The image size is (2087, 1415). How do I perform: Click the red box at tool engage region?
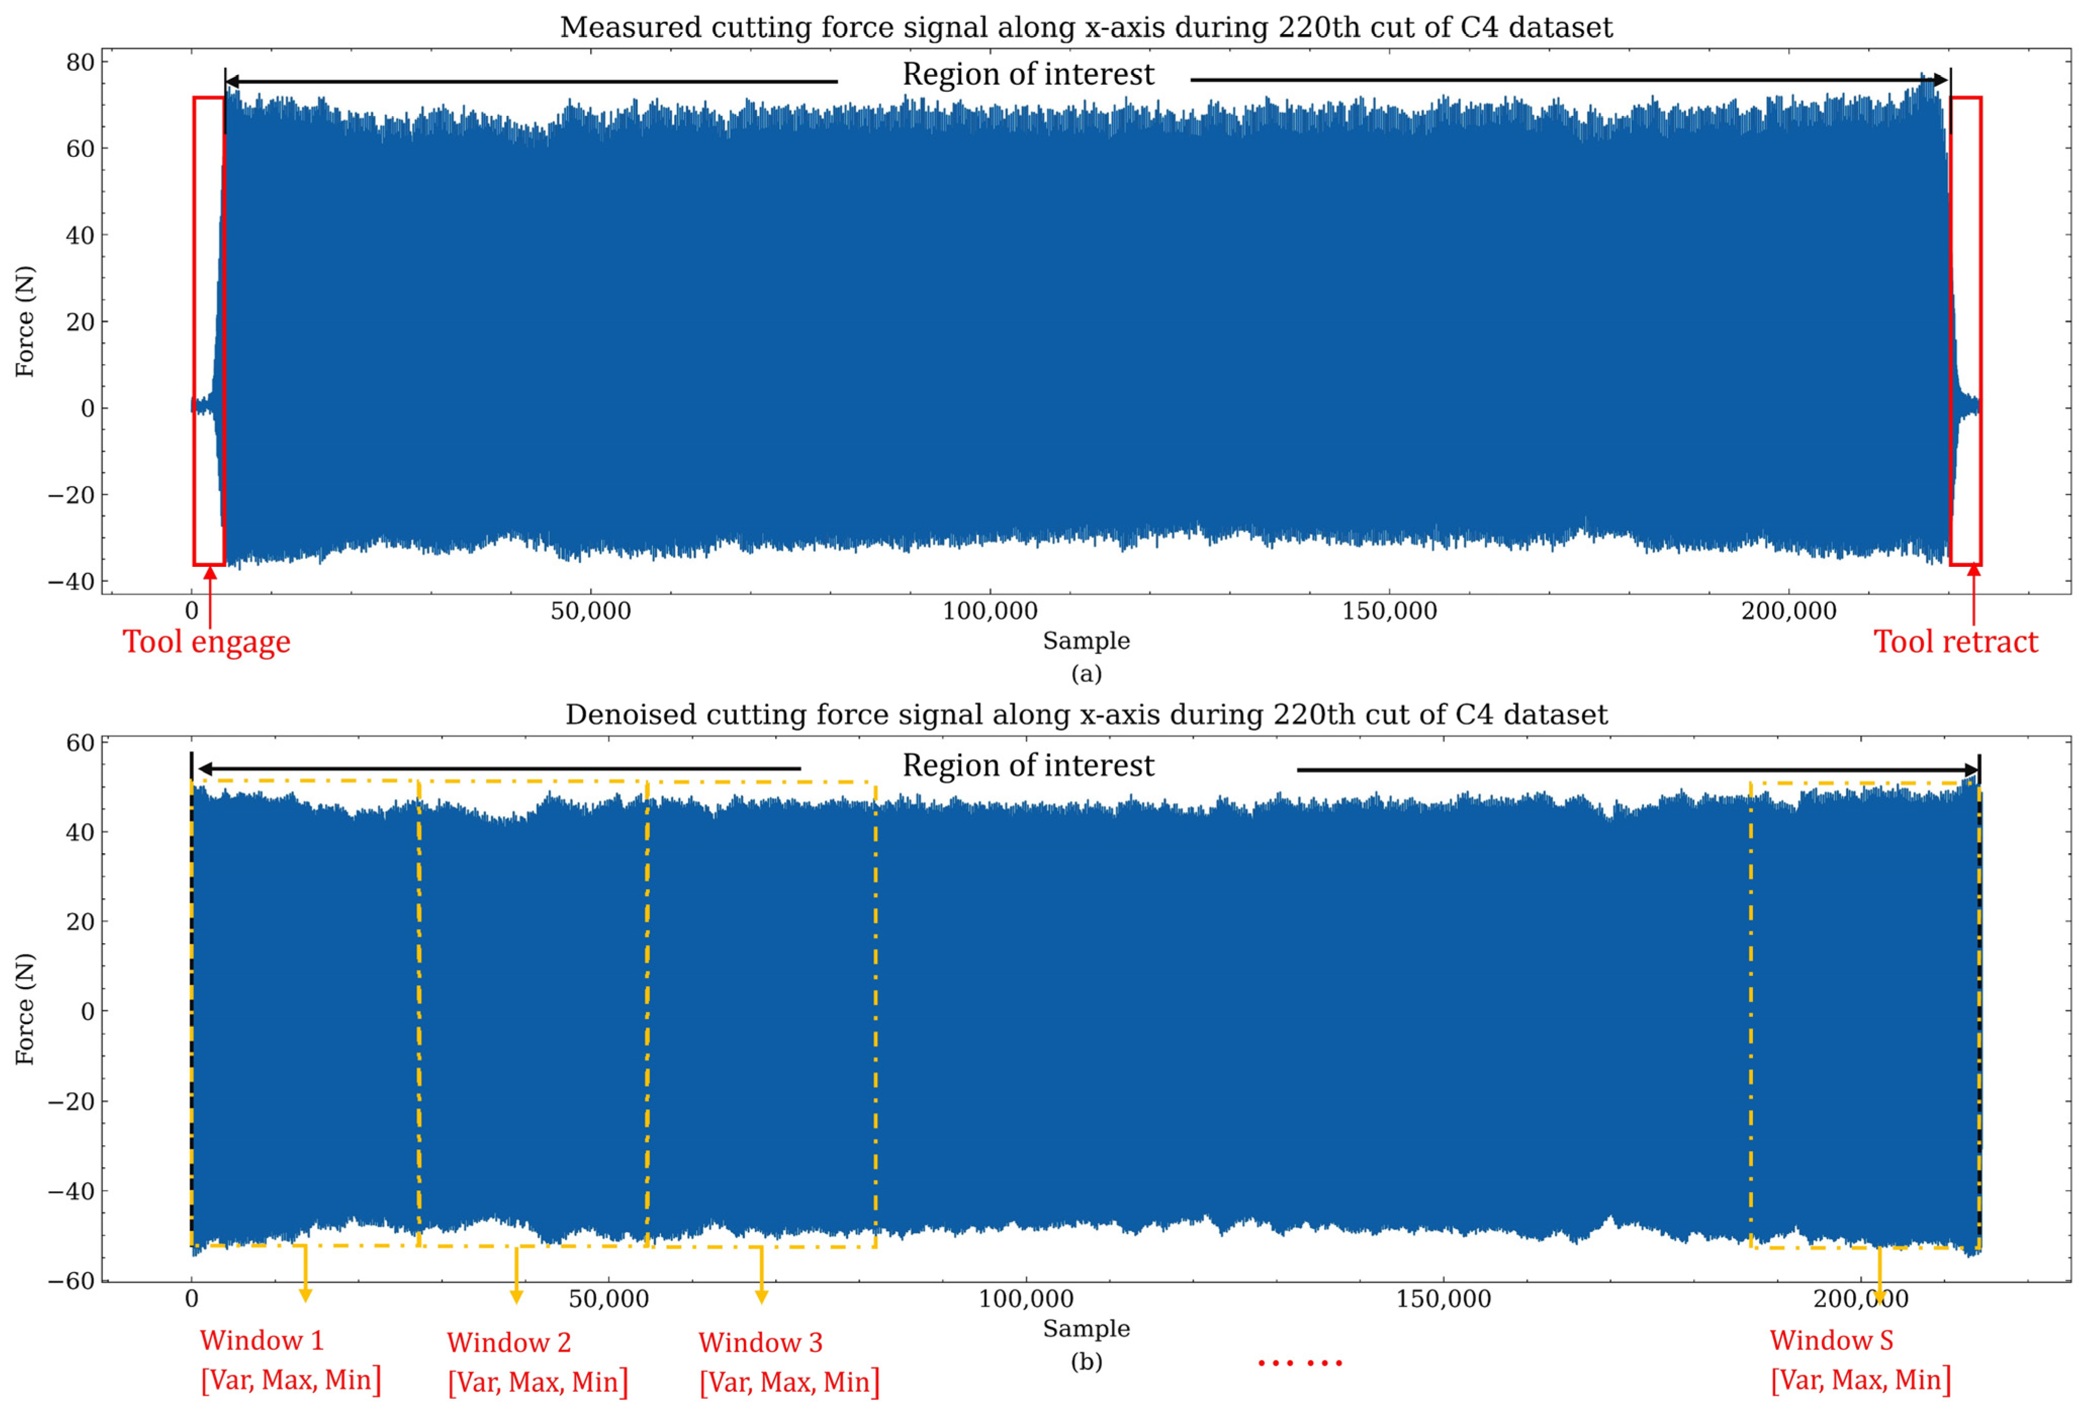click(x=208, y=330)
